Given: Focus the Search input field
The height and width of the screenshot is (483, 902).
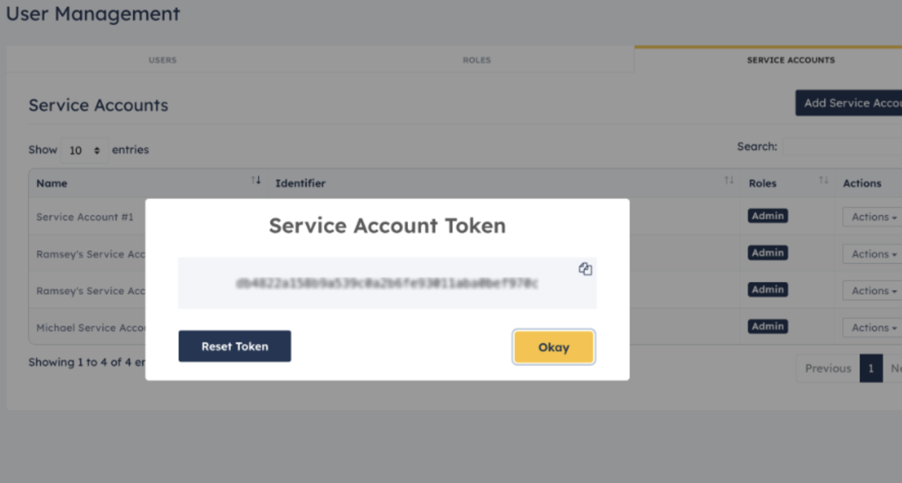Looking at the screenshot, I should (x=842, y=146).
